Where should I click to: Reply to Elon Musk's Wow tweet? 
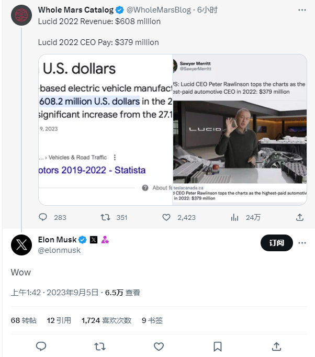coord(41,347)
